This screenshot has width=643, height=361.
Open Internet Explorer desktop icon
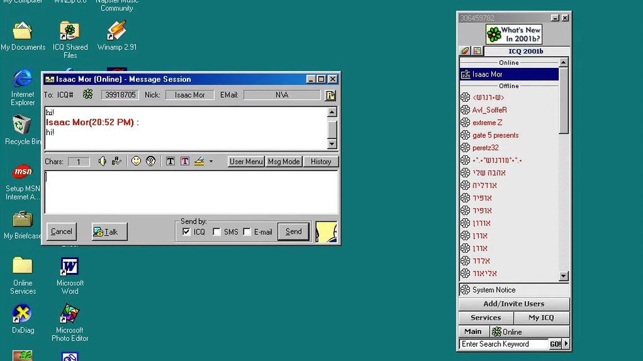pyautogui.click(x=22, y=87)
